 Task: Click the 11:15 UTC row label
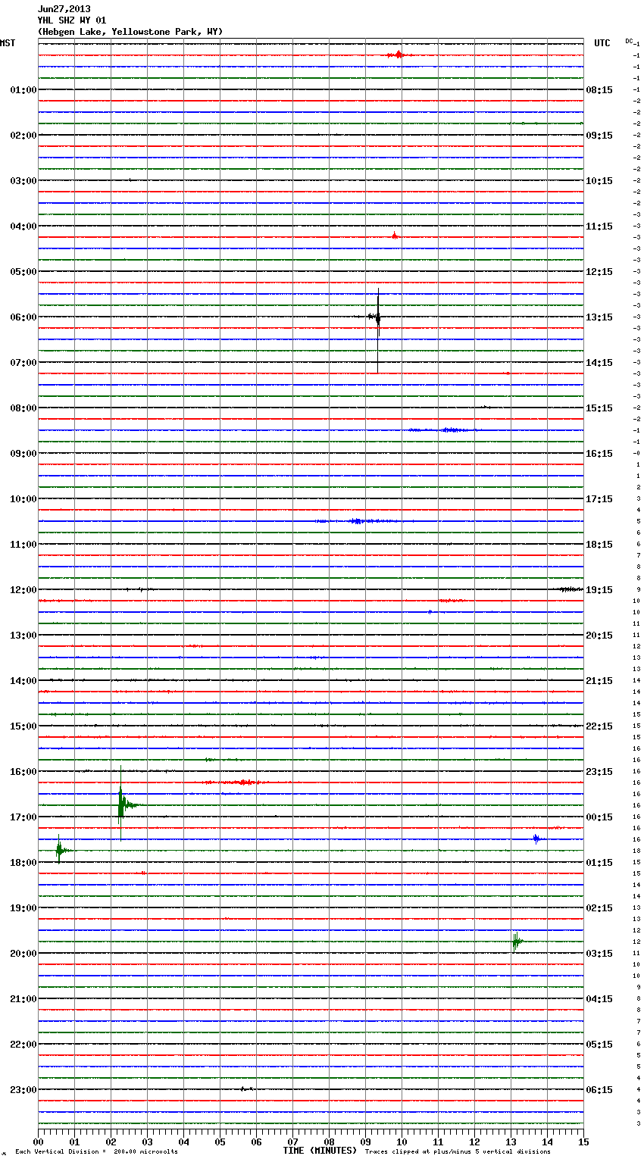[599, 226]
